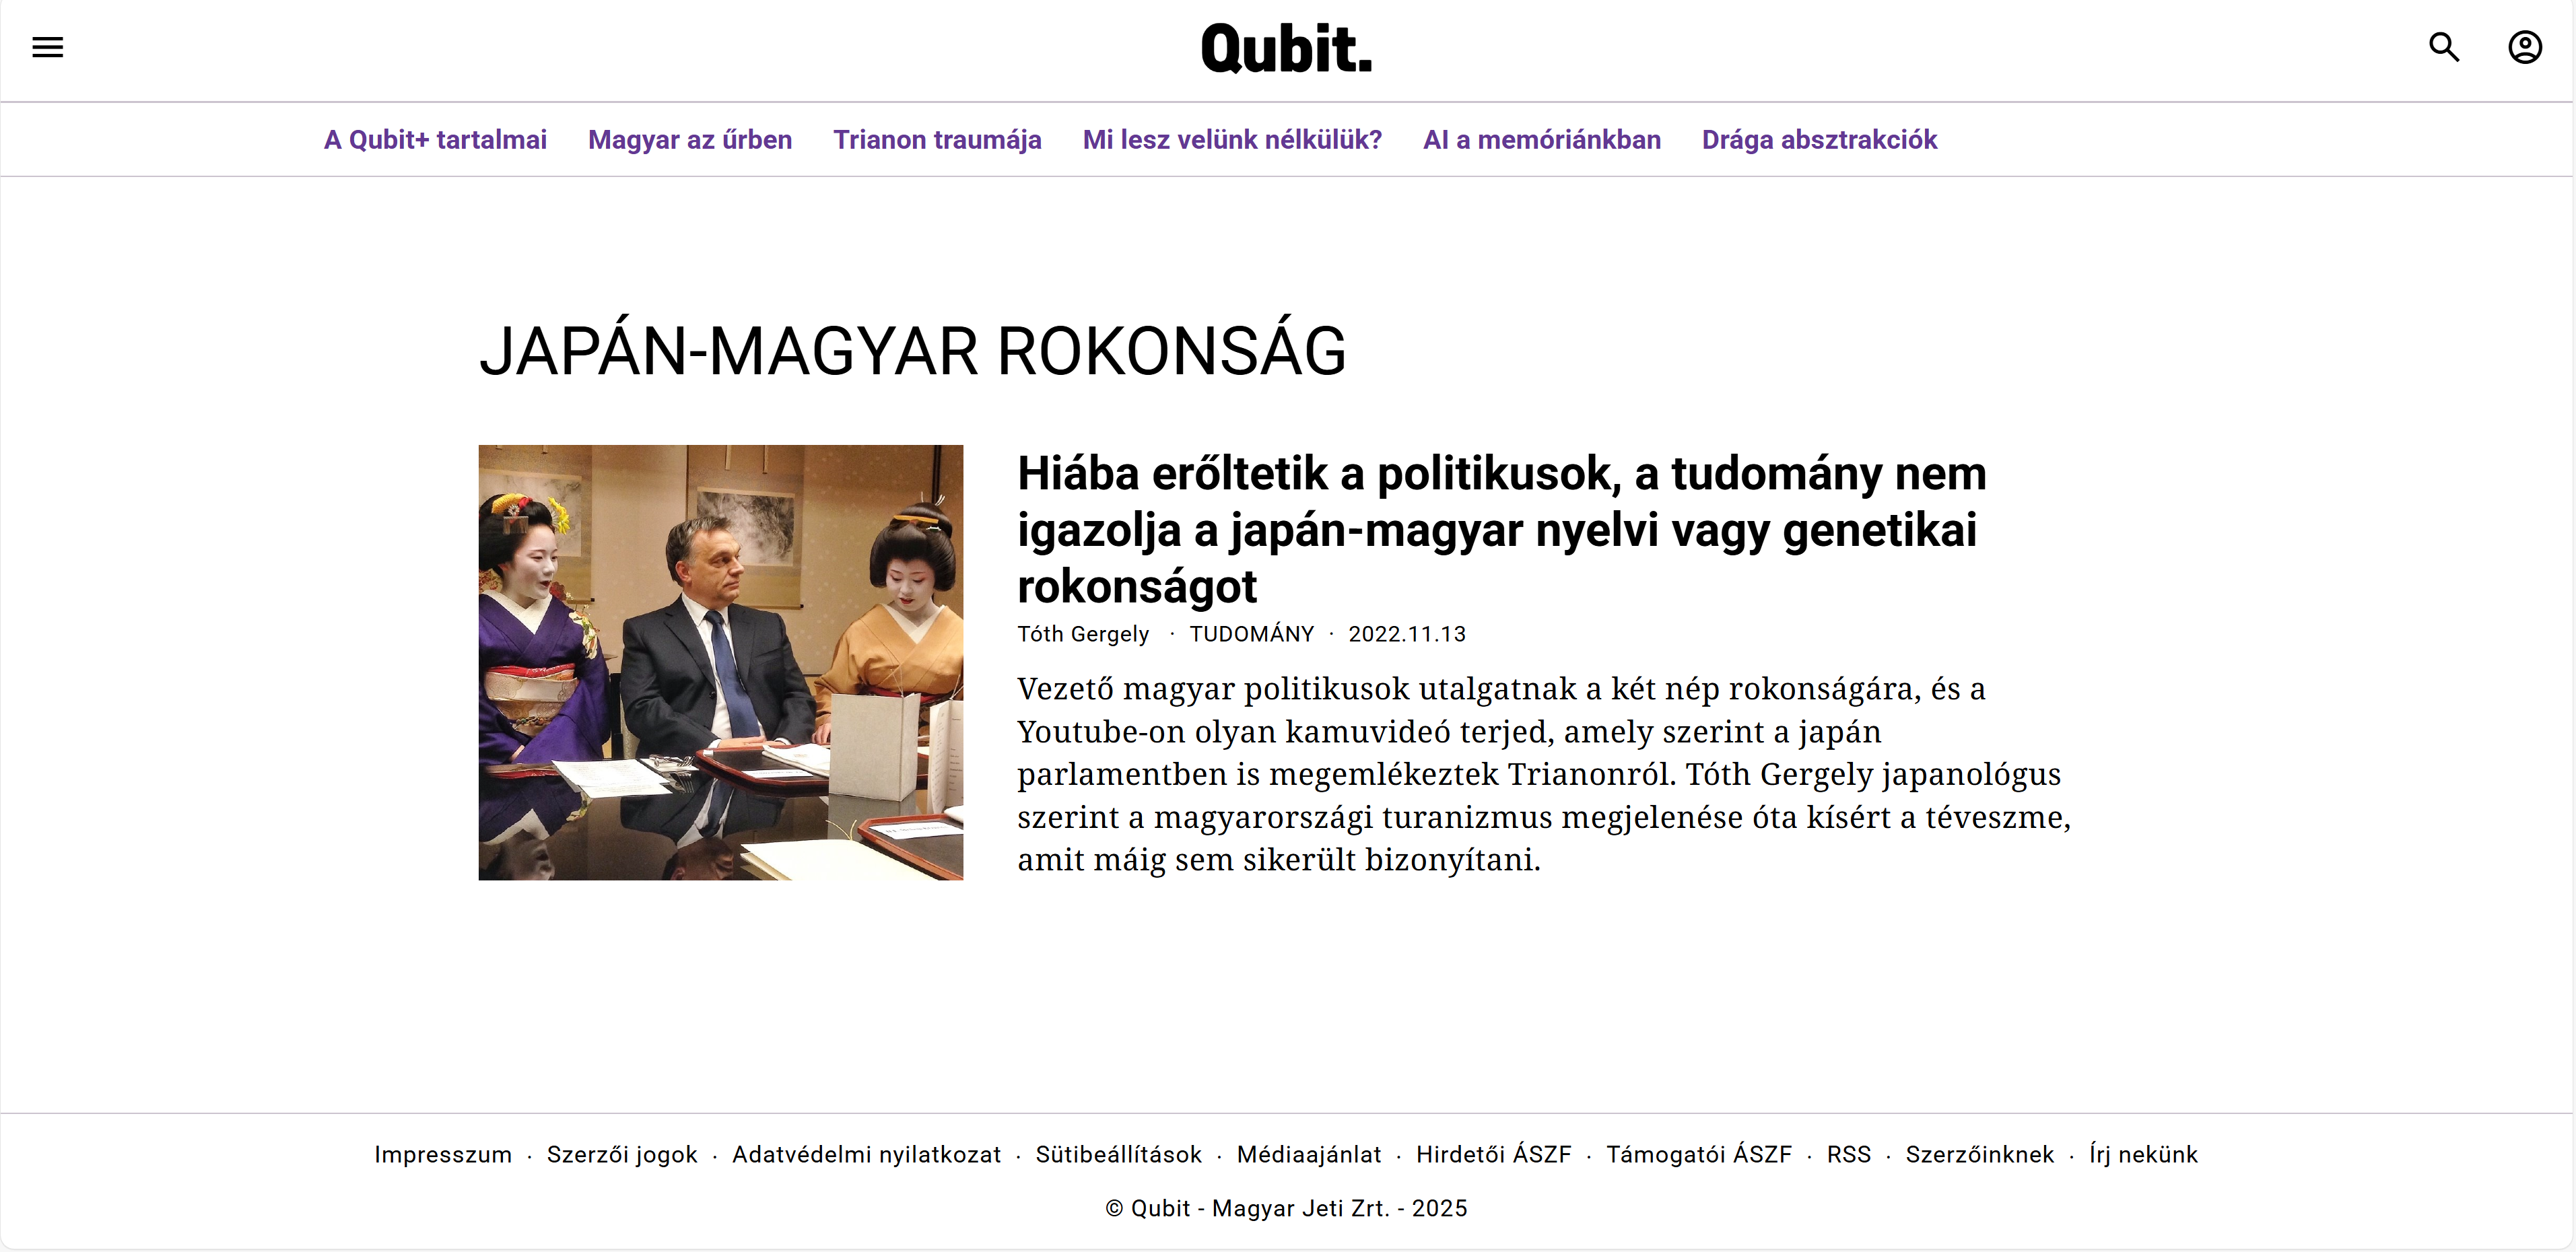Open the hamburger menu
This screenshot has width=2576, height=1252.
[47, 47]
